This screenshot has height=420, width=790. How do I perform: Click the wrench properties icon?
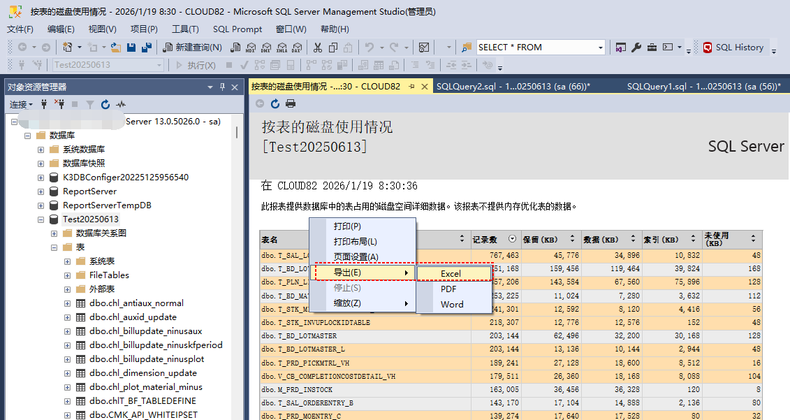[x=636, y=48]
